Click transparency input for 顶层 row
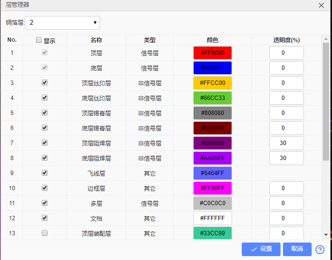The image size is (332, 260). [286, 53]
